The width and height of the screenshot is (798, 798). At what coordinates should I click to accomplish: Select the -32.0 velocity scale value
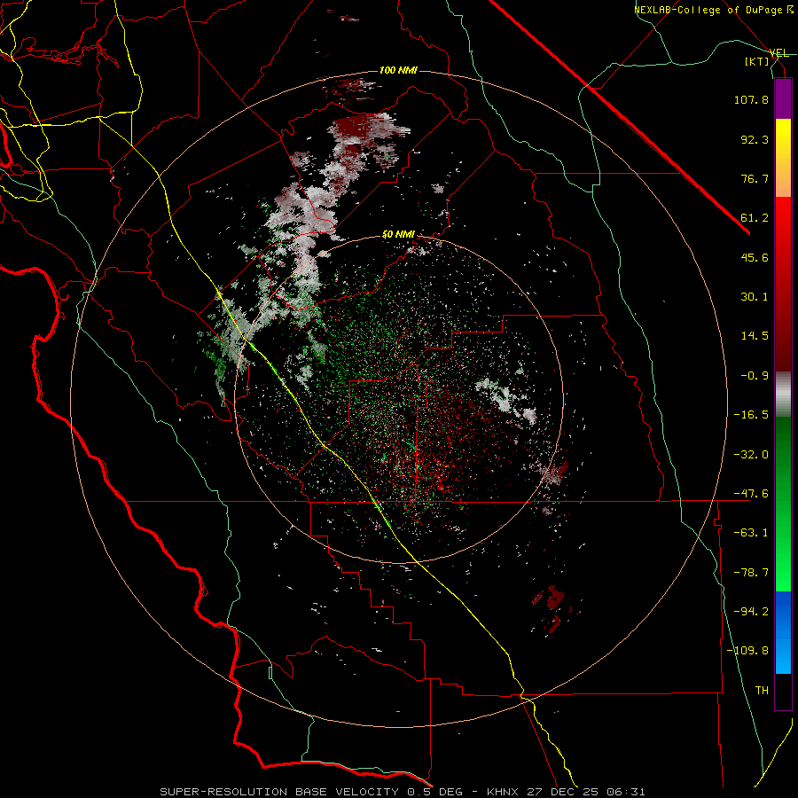751,455
